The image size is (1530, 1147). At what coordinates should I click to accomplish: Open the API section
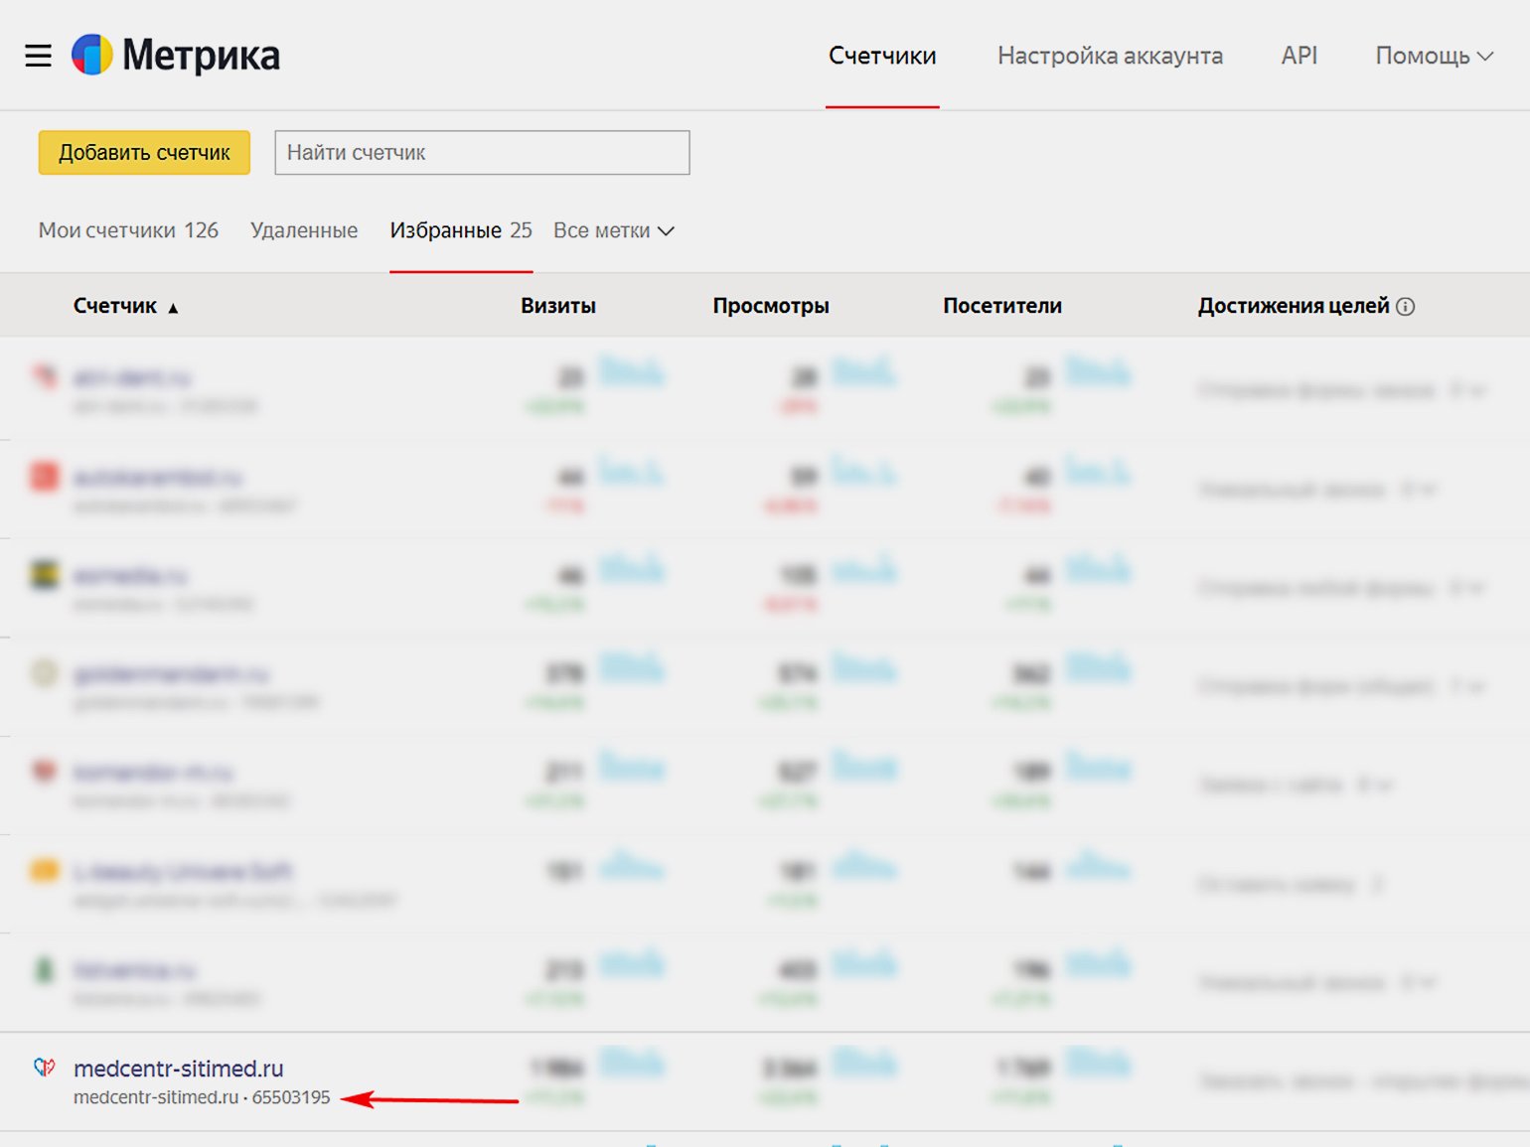tap(1299, 56)
